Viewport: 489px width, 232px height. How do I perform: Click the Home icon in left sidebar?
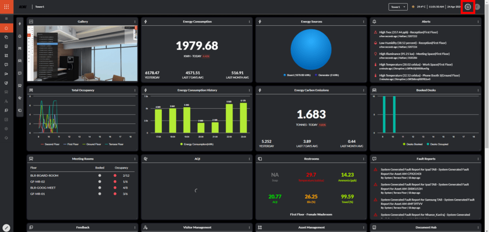click(x=6, y=29)
